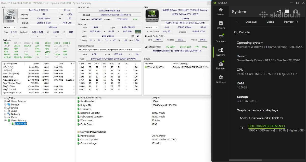Click the Audio icon in device tree

pyautogui.click(x=9, y=111)
